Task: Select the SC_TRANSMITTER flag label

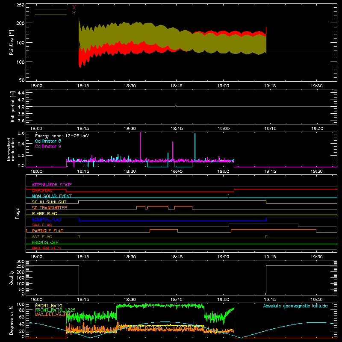Action: click(50, 207)
